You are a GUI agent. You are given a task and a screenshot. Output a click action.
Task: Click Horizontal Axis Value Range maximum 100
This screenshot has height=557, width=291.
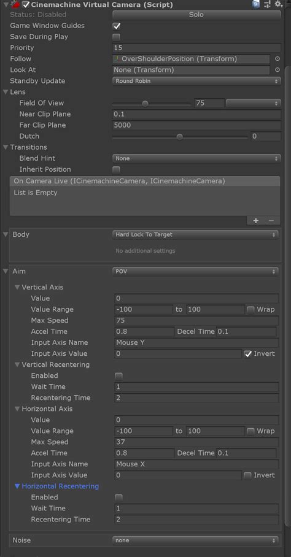pyautogui.click(x=215, y=431)
